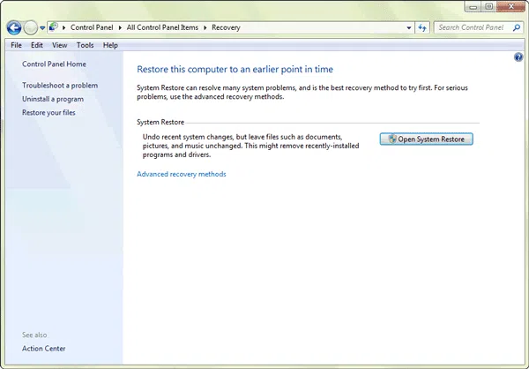Image resolution: width=529 pixels, height=369 pixels.
Task: Click the Control Panel icon in address bar
Action: tap(53, 27)
